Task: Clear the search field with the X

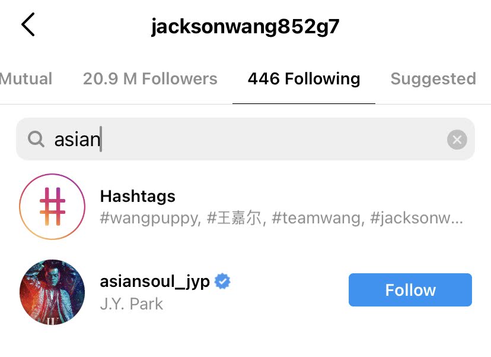Action: coord(457,140)
